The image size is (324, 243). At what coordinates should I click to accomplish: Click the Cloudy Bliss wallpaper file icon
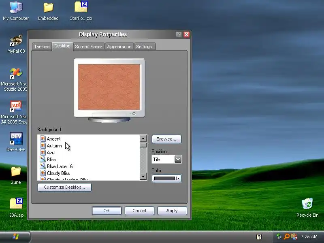tap(43, 173)
